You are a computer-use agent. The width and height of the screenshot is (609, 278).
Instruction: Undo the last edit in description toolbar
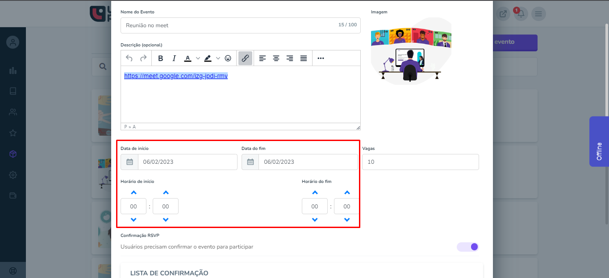click(129, 58)
